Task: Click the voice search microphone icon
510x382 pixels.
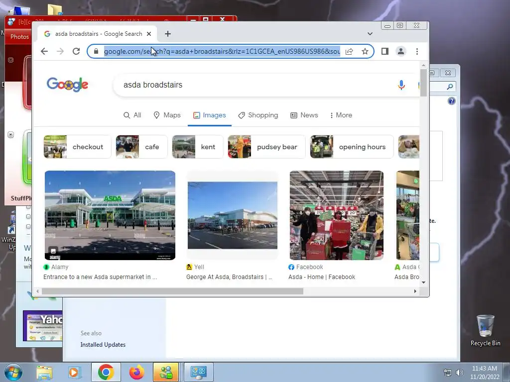Action: [401, 85]
